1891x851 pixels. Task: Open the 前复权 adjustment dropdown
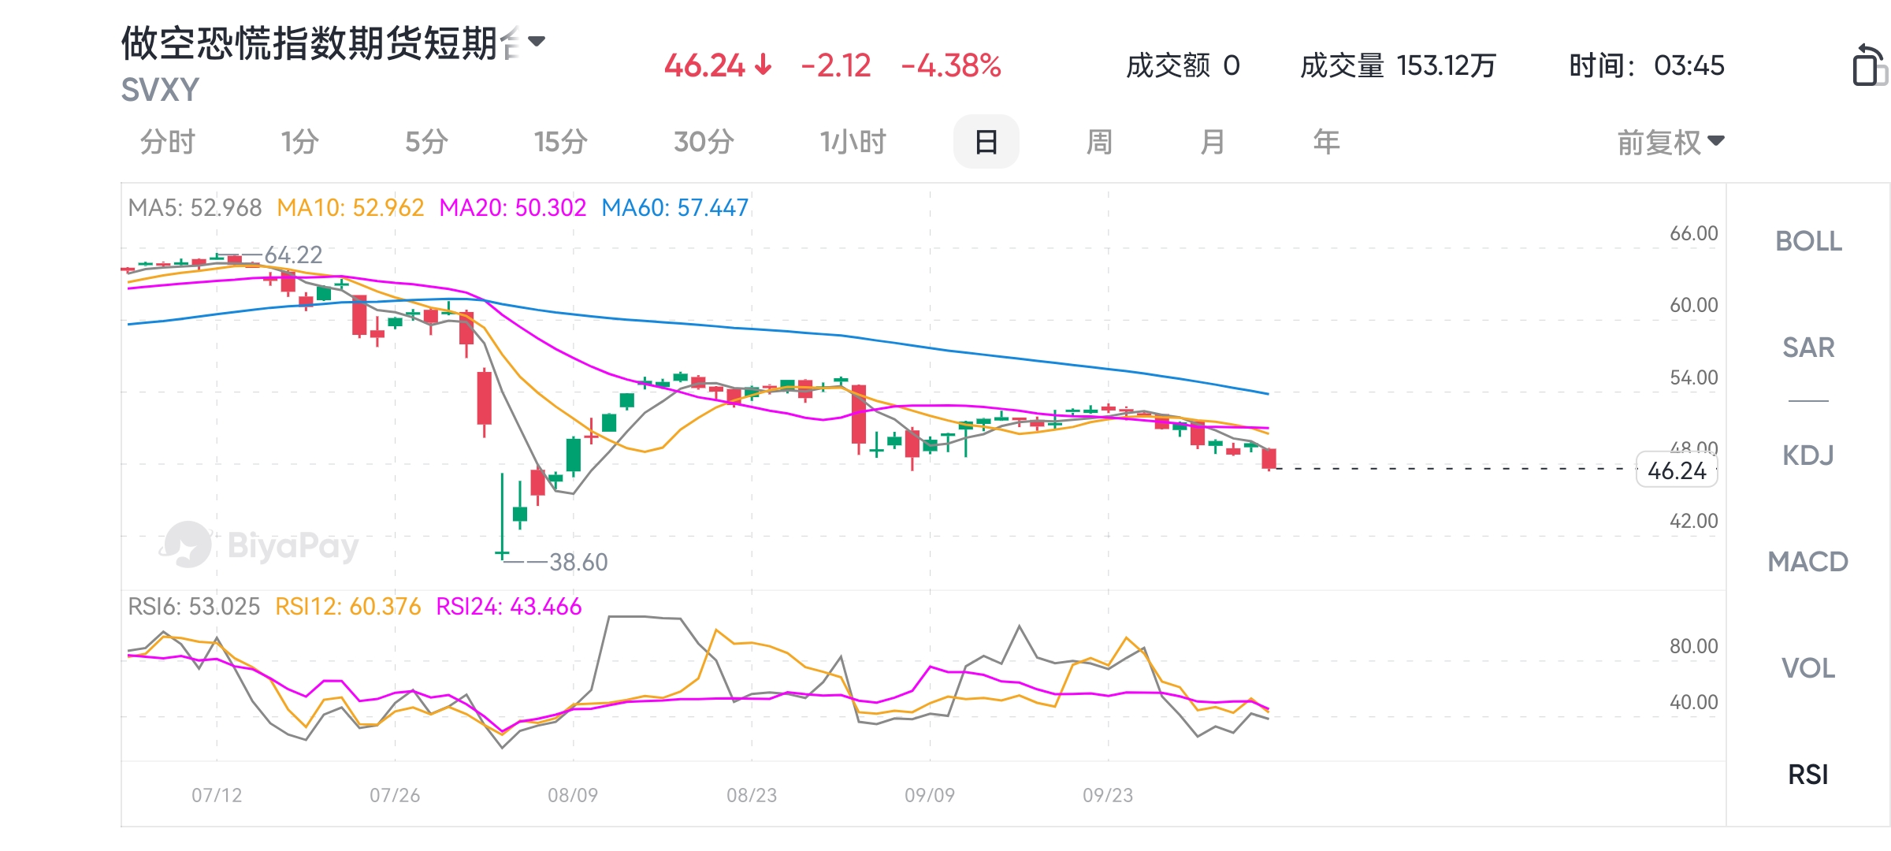click(1670, 143)
